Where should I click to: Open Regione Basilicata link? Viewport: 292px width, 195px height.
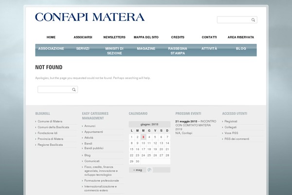50,145
